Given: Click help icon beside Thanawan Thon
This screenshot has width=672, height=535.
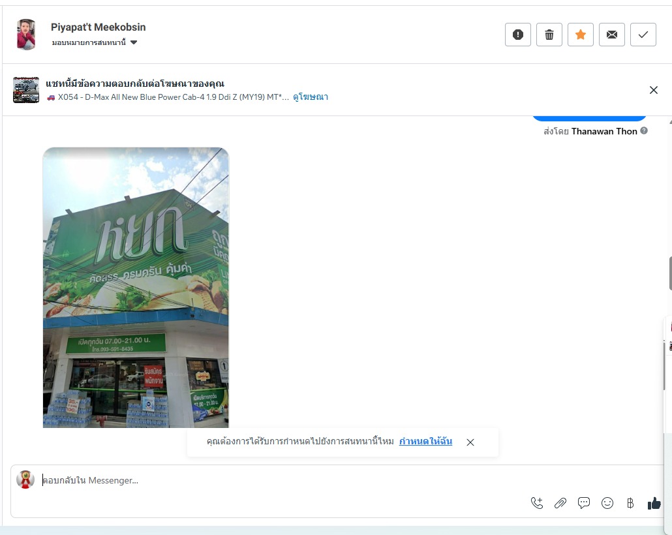Looking at the screenshot, I should click(644, 130).
